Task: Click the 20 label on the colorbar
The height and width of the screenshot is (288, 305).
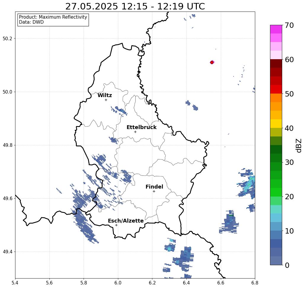Action: pos(289,197)
